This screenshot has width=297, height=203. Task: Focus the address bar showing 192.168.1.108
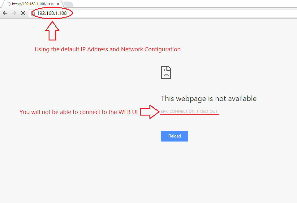coord(163,13)
